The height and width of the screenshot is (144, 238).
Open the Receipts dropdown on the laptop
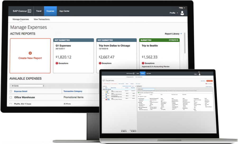point(132,84)
